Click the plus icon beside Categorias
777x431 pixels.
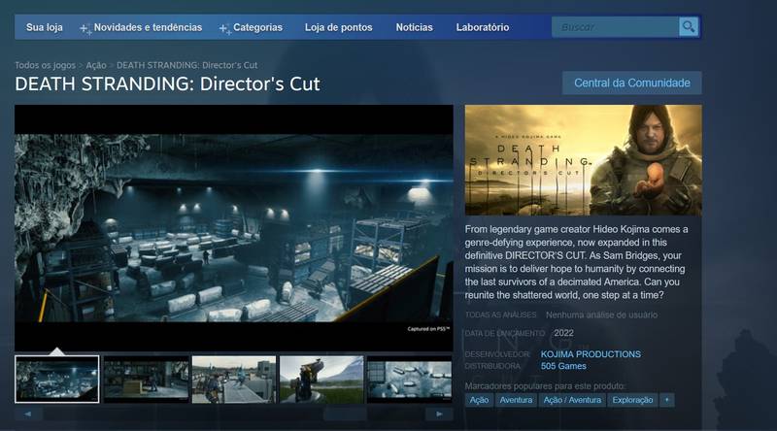click(x=224, y=29)
